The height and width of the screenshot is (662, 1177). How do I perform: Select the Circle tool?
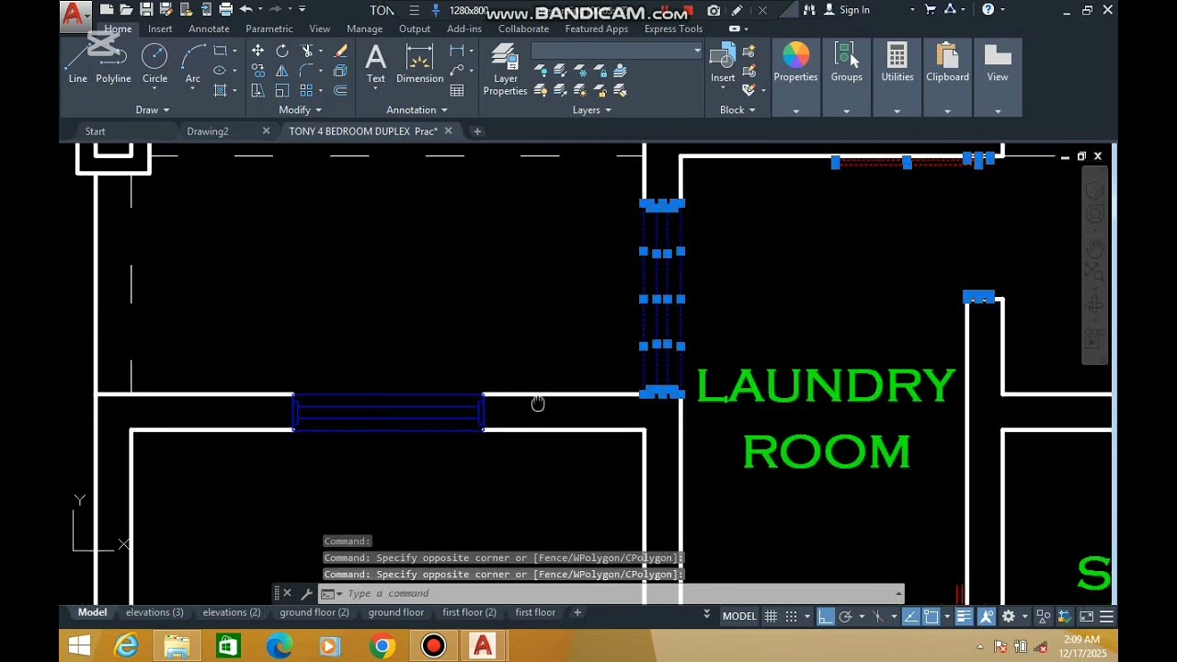pyautogui.click(x=154, y=64)
